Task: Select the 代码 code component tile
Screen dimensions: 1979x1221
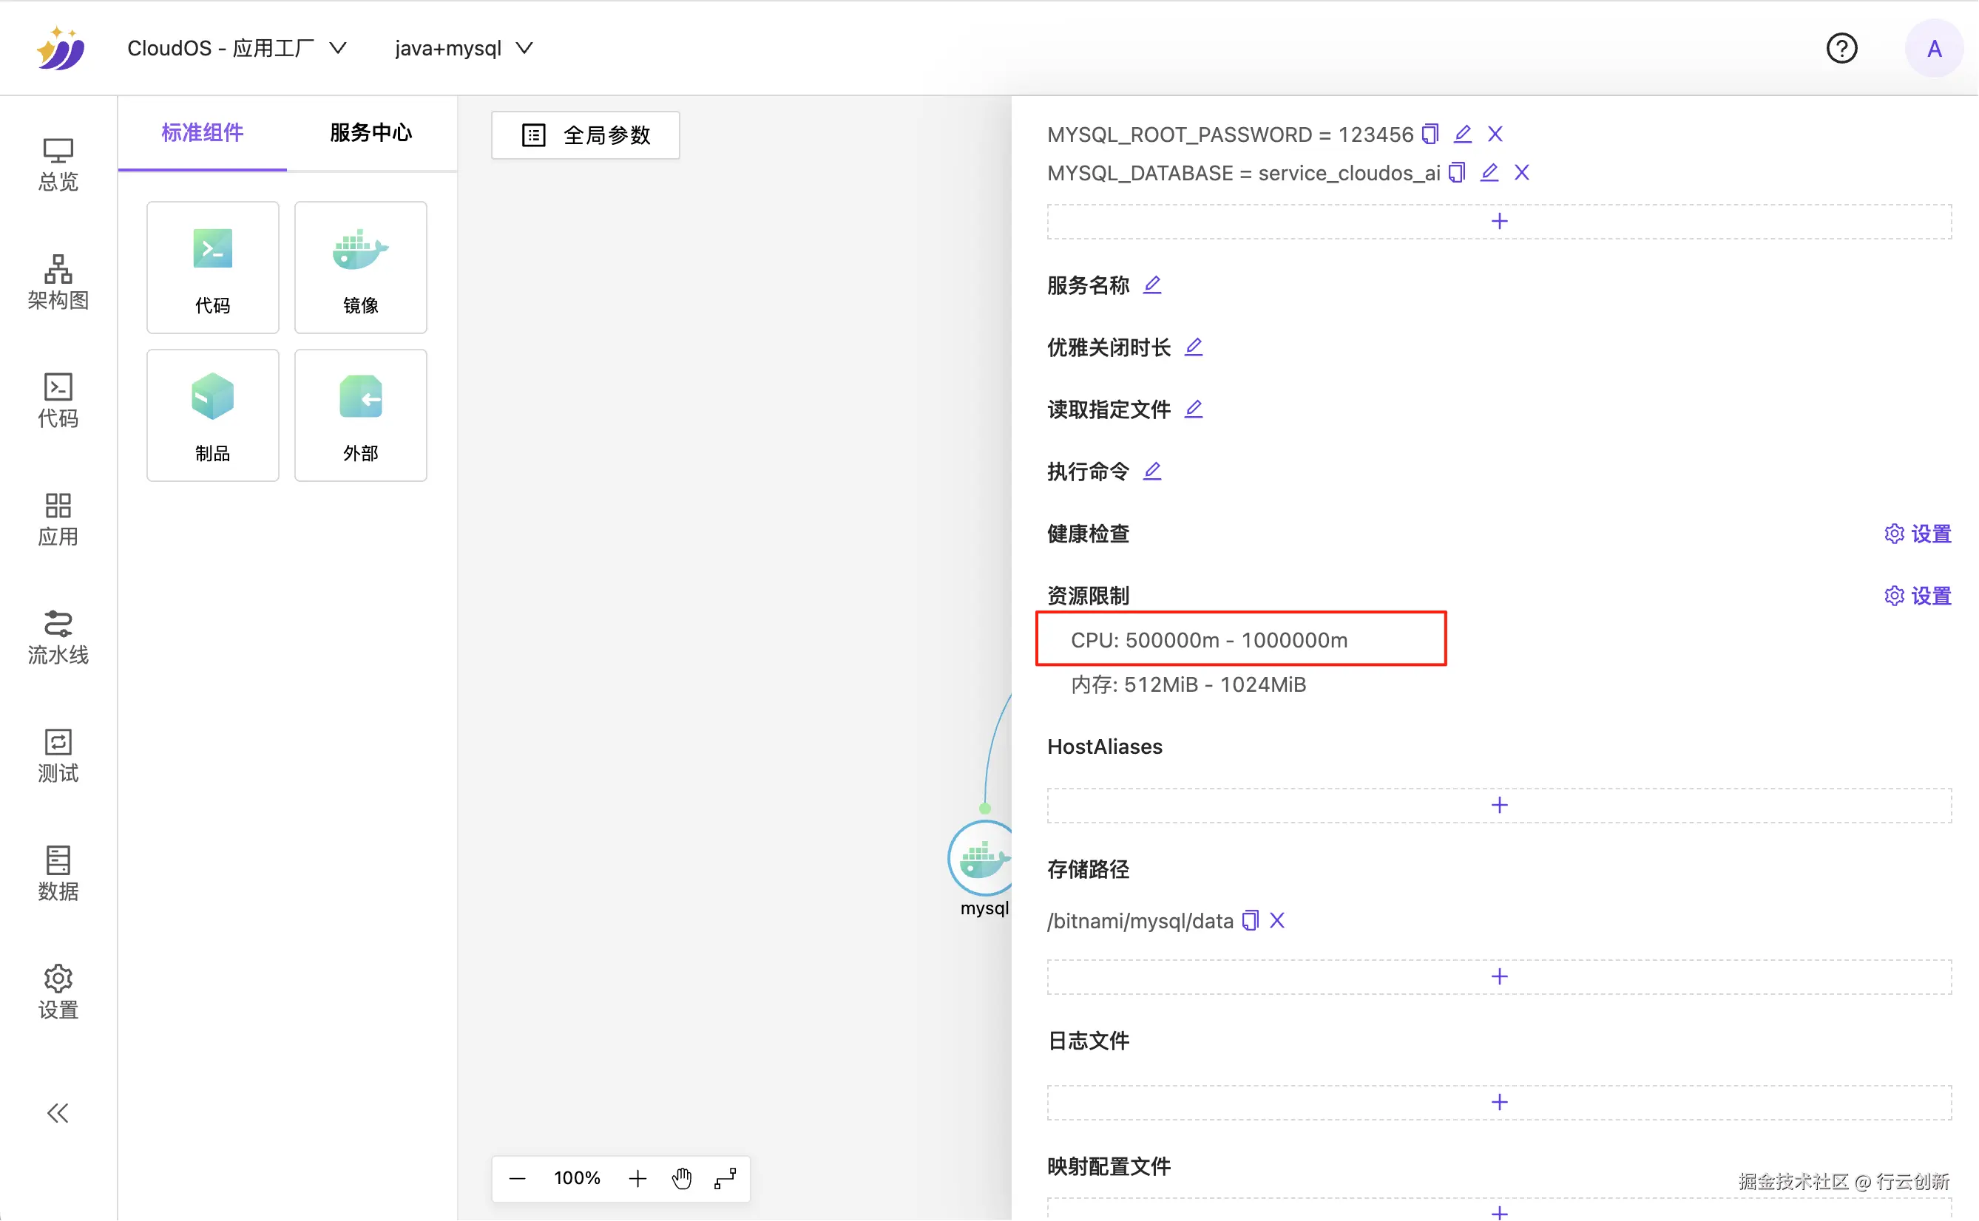Action: [x=212, y=268]
